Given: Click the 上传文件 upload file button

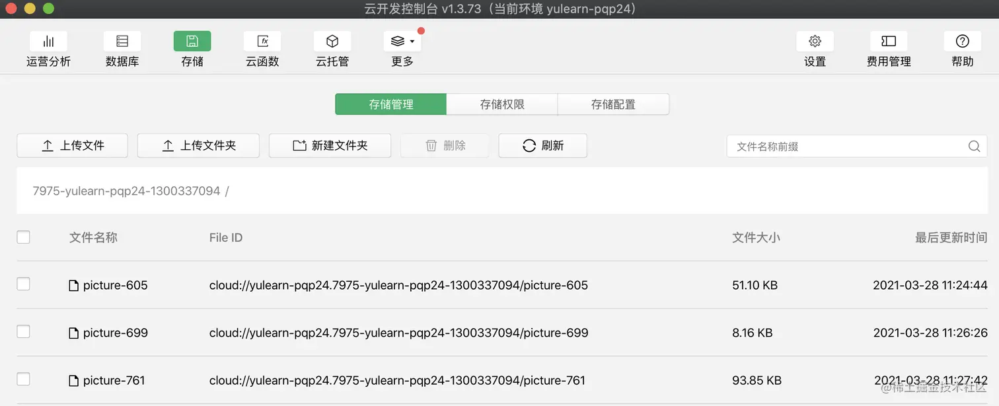Looking at the screenshot, I should [x=72, y=146].
